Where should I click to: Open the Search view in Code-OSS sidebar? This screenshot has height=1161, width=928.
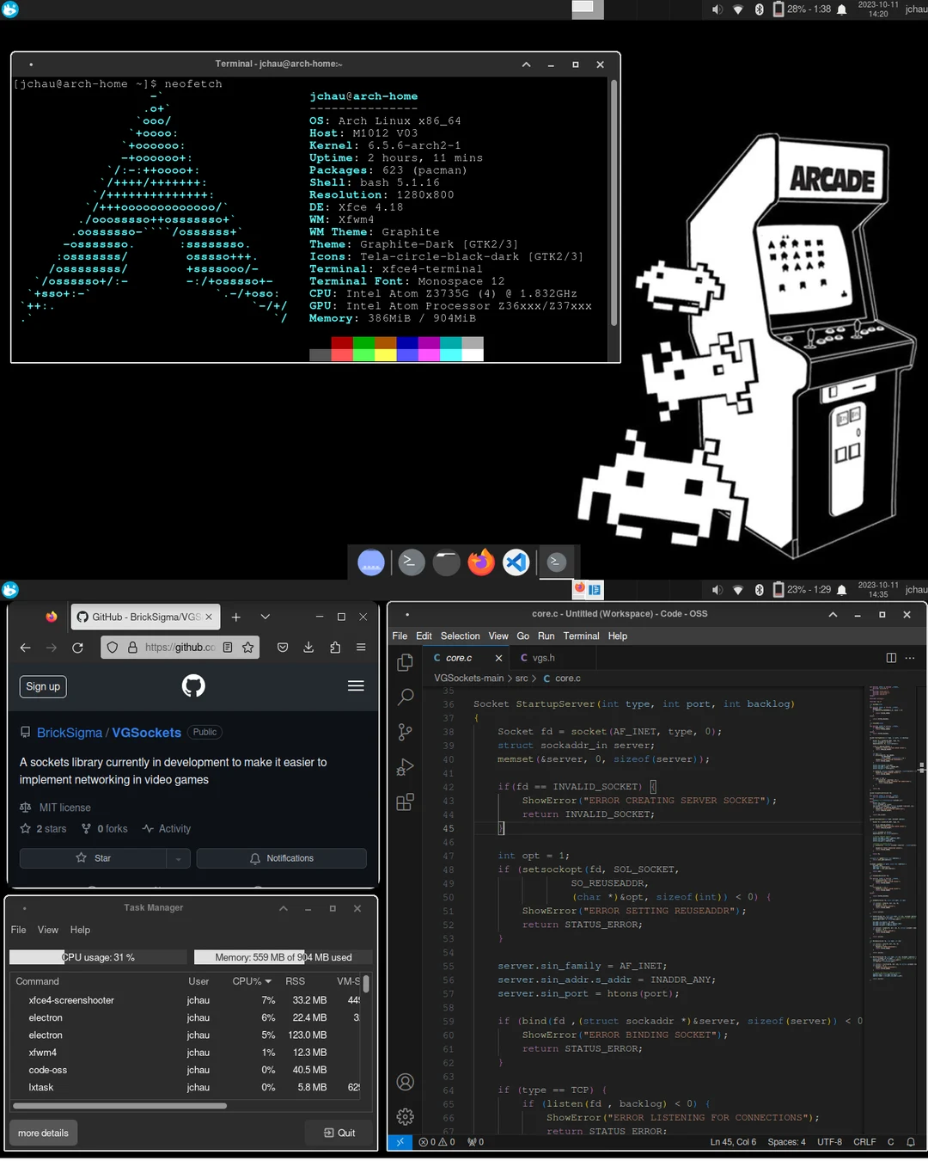click(x=405, y=697)
